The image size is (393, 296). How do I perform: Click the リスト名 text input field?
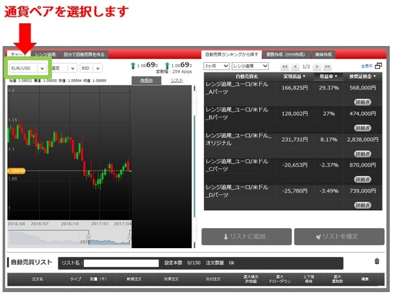pos(121,263)
